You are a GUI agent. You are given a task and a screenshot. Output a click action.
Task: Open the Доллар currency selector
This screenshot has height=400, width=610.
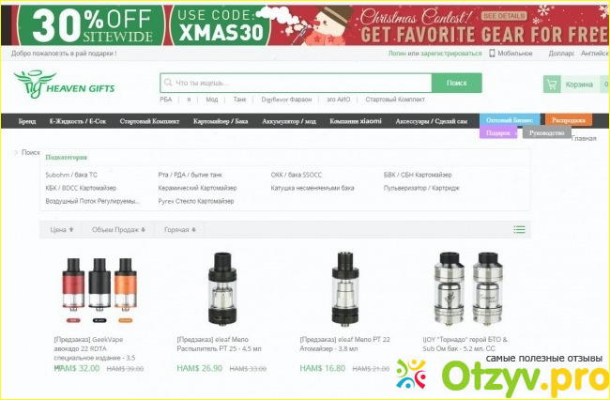coord(561,54)
